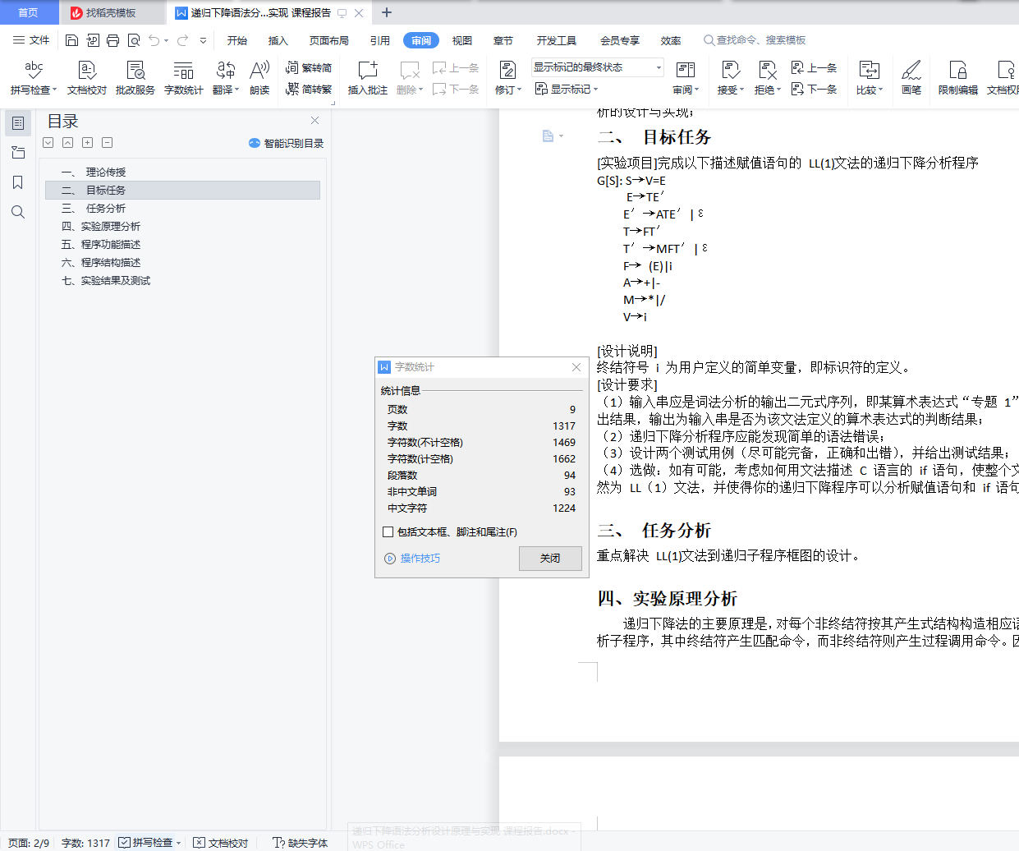Switch to 开发工具 ribbon tab

tap(557, 40)
